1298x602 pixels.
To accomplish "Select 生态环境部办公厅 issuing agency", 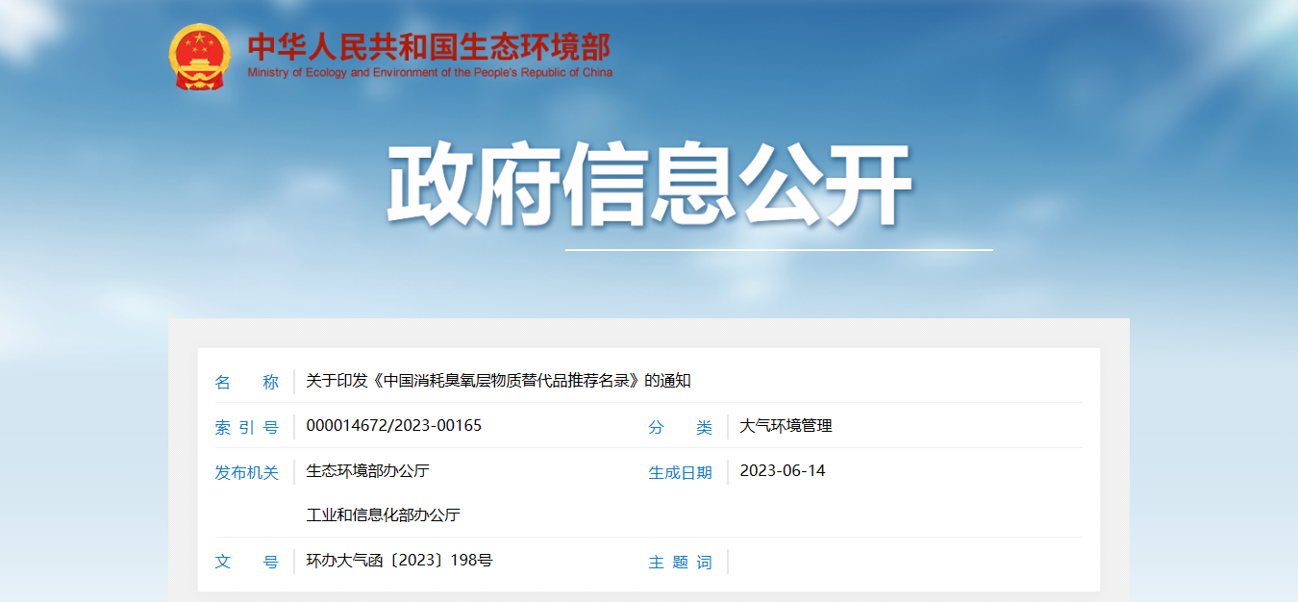I will point(367,471).
